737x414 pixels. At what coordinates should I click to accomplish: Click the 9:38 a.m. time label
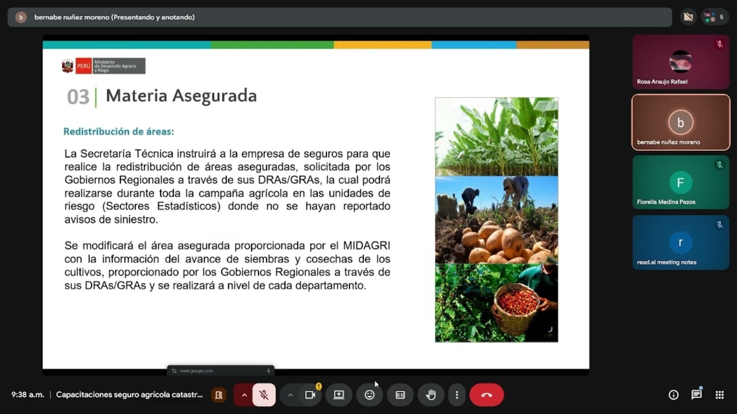click(28, 395)
